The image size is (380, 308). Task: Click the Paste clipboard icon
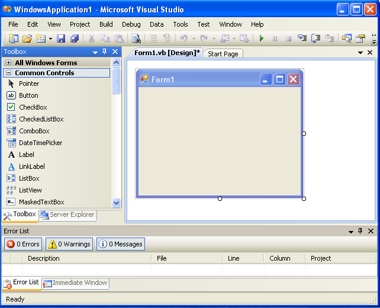coord(119,38)
